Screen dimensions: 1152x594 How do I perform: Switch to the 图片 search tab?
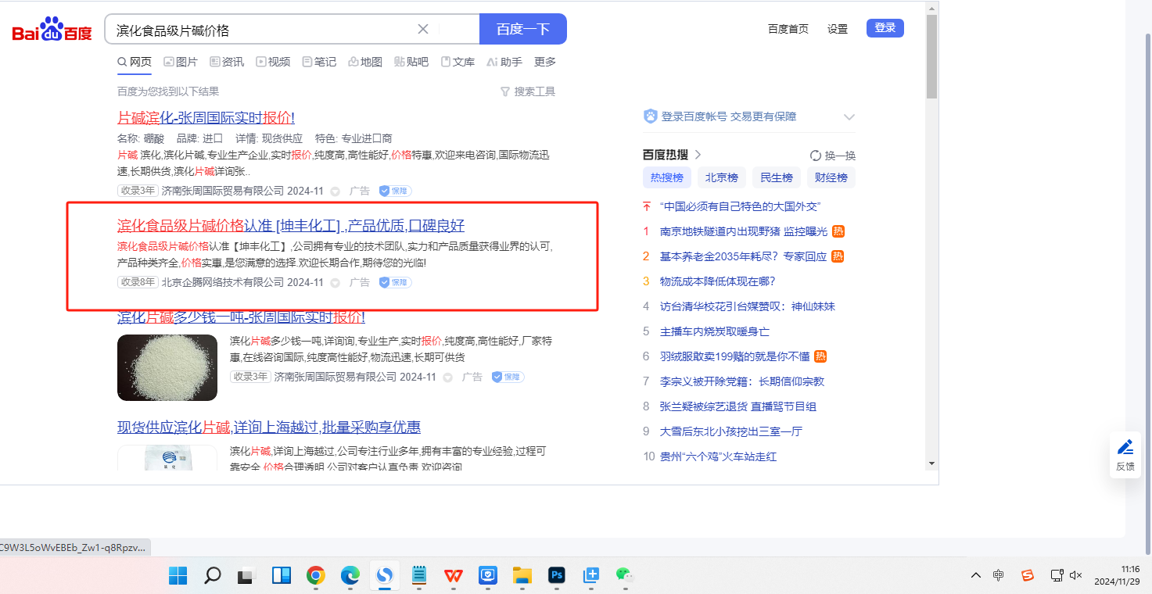coord(181,62)
